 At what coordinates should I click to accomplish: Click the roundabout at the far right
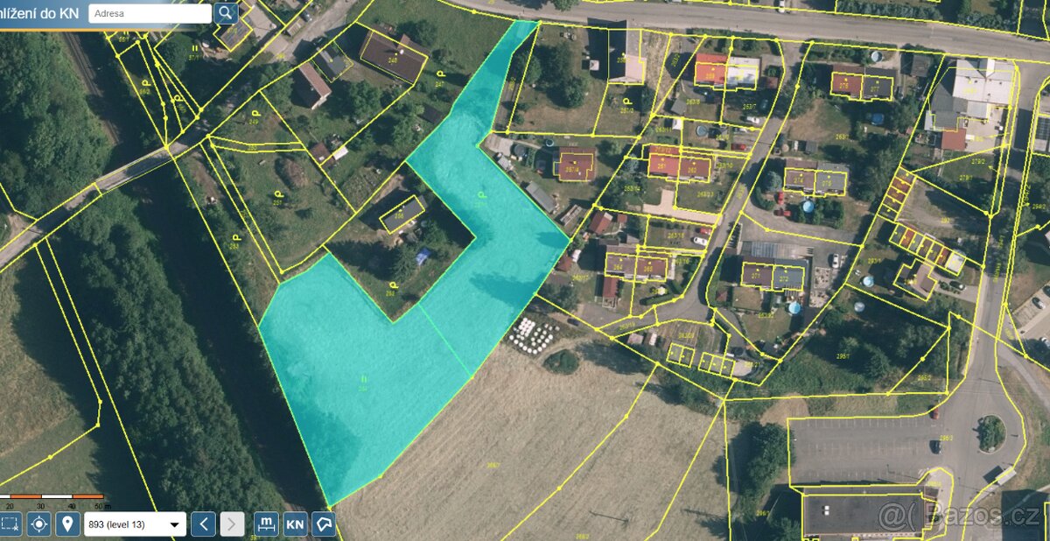(989, 433)
